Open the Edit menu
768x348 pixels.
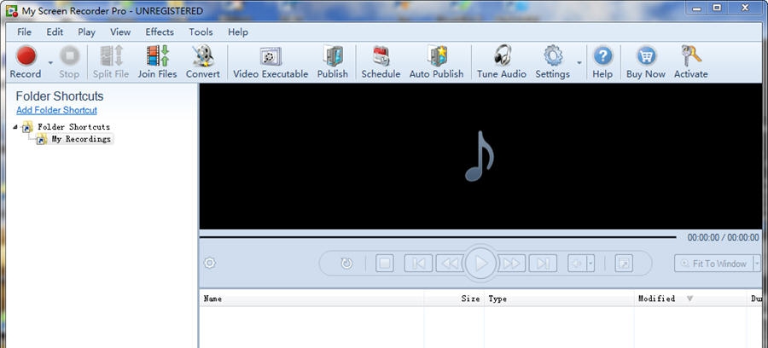(55, 32)
